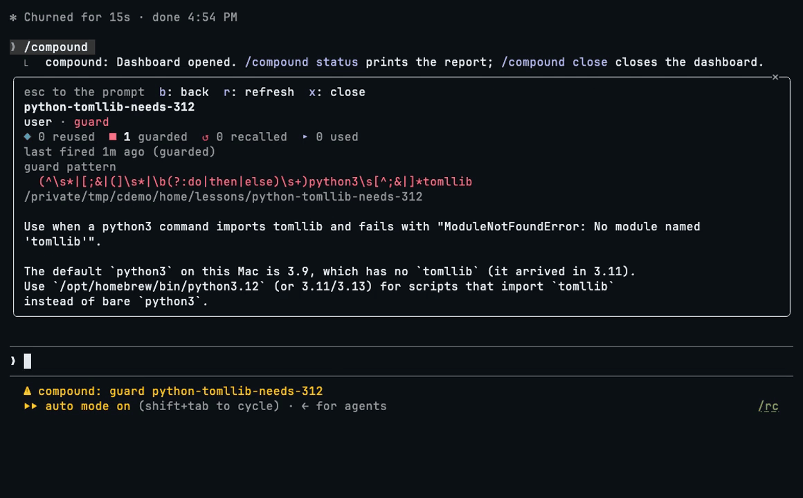Click the lessons folder path python-tomllib-needs-312
Image resolution: width=803 pixels, height=498 pixels.
point(224,197)
